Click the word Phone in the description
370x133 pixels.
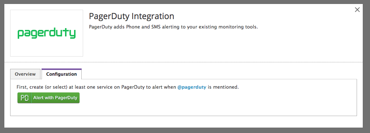coord(133,27)
